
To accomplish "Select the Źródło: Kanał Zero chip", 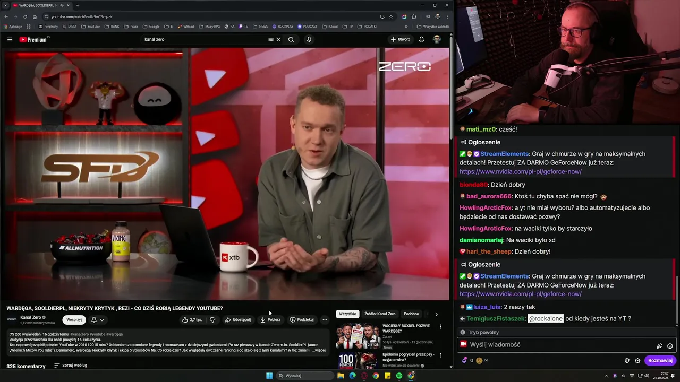I will tap(380, 314).
